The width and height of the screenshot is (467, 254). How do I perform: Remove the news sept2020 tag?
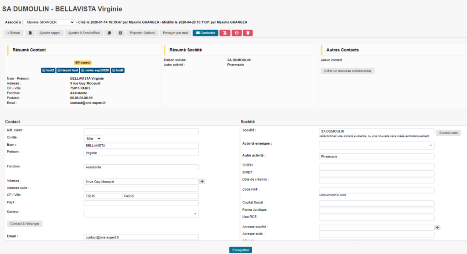tap(83, 71)
